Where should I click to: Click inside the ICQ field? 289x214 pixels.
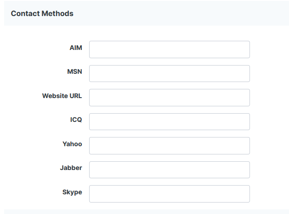tap(169, 121)
